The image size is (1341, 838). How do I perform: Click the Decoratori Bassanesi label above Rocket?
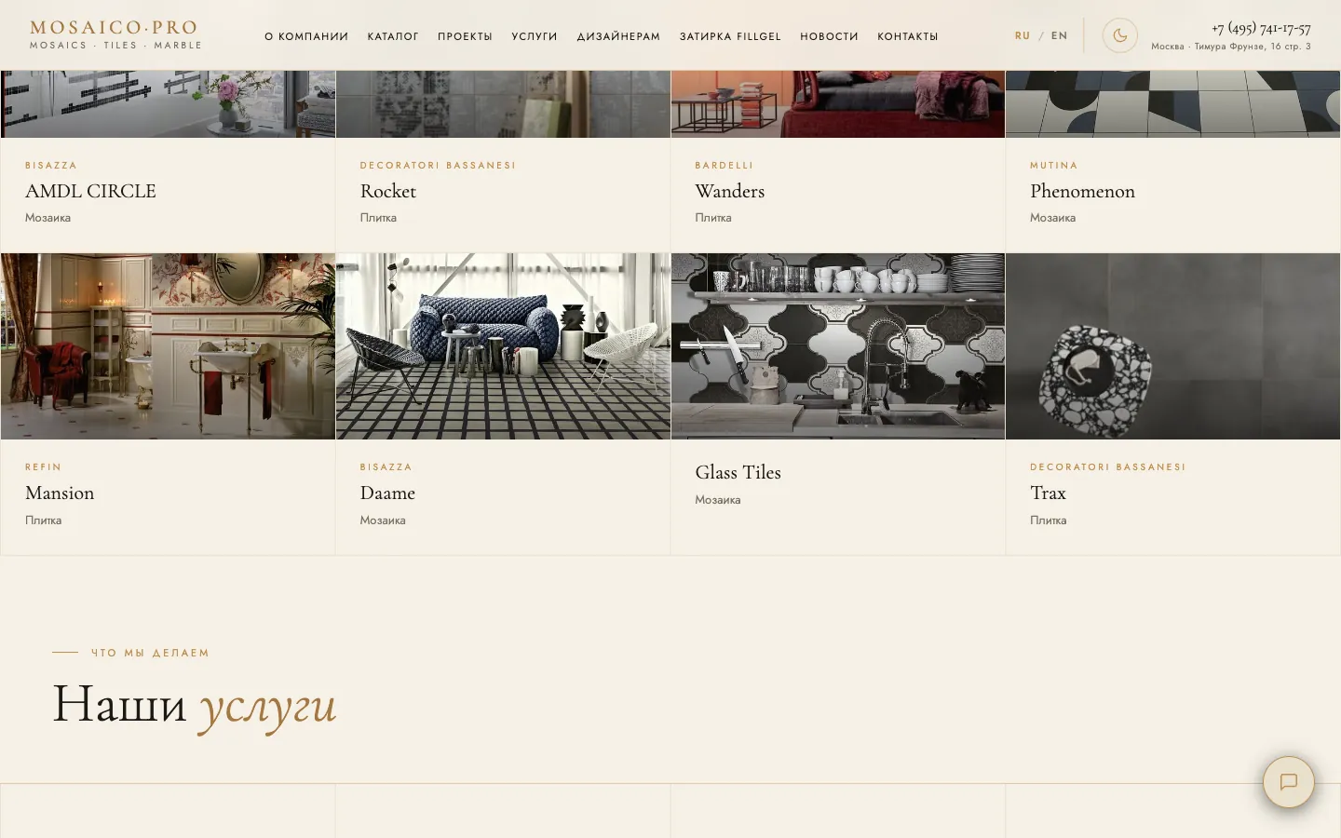pyautogui.click(x=438, y=166)
